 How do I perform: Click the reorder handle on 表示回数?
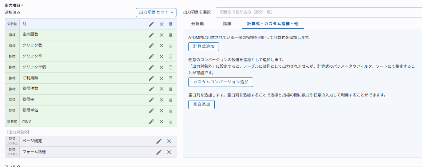tap(170, 35)
